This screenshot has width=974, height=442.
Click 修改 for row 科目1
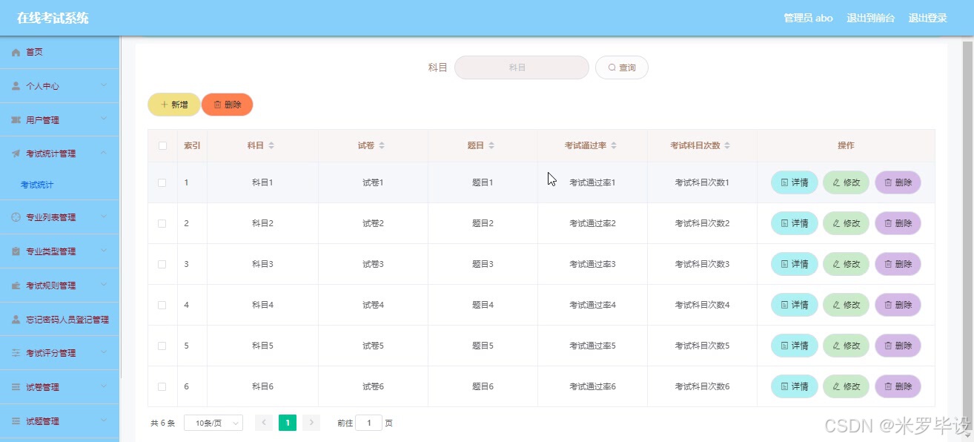(846, 182)
